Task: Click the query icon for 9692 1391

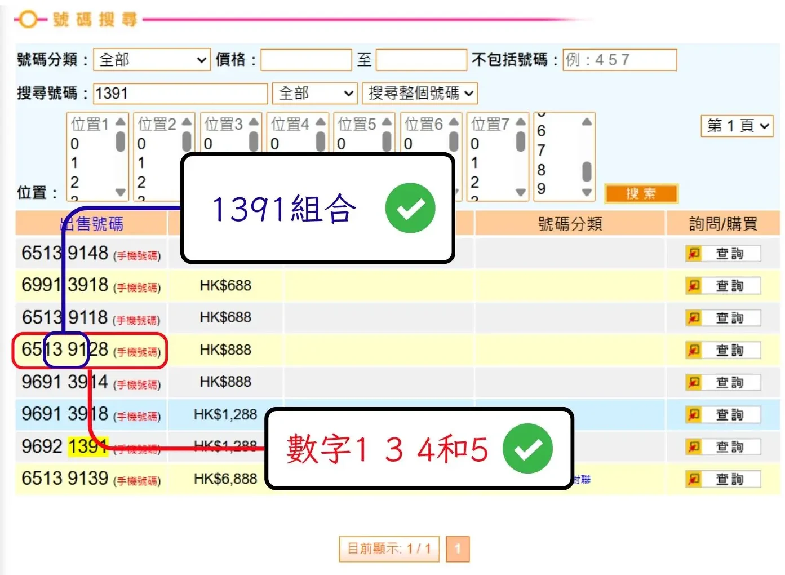Action: coord(693,446)
